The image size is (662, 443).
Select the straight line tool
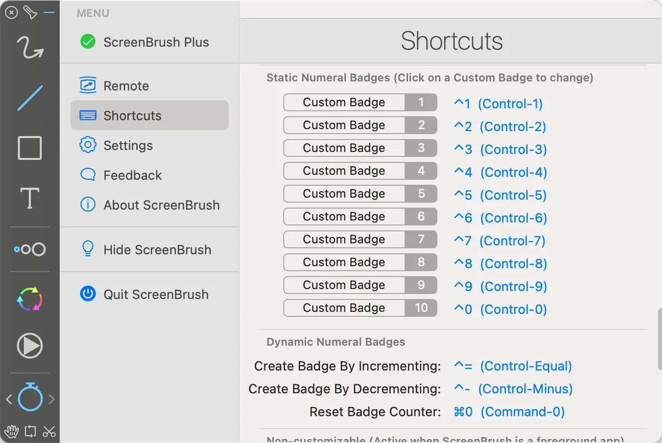30,98
